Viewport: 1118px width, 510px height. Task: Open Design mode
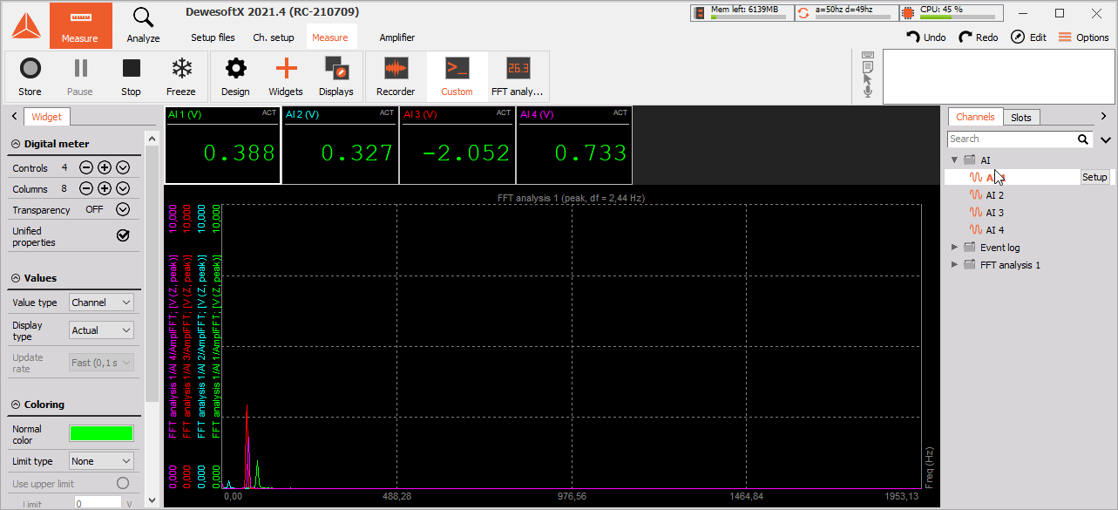[x=235, y=77]
